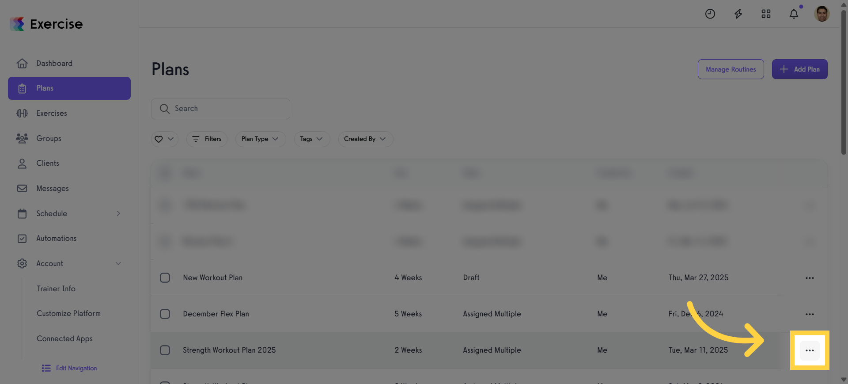Open the user profile avatar

821,14
